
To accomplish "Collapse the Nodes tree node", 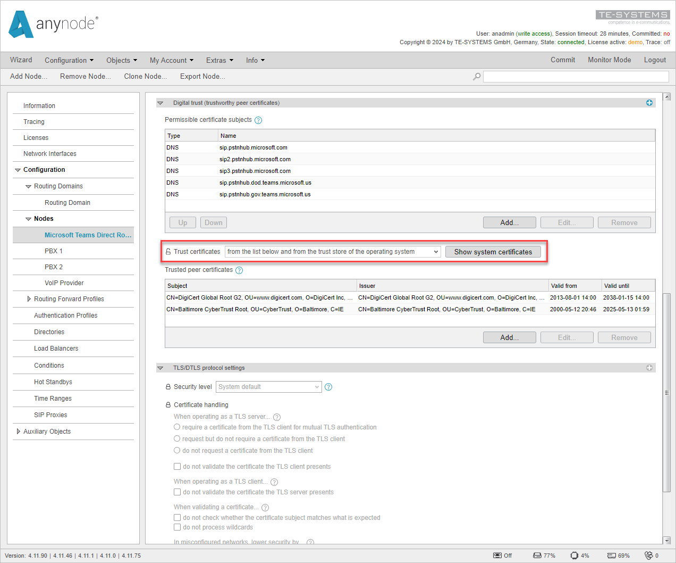I will pyautogui.click(x=29, y=219).
